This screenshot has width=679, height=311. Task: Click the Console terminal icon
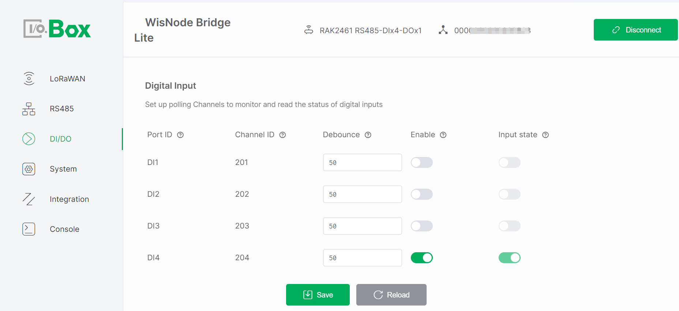(29, 229)
